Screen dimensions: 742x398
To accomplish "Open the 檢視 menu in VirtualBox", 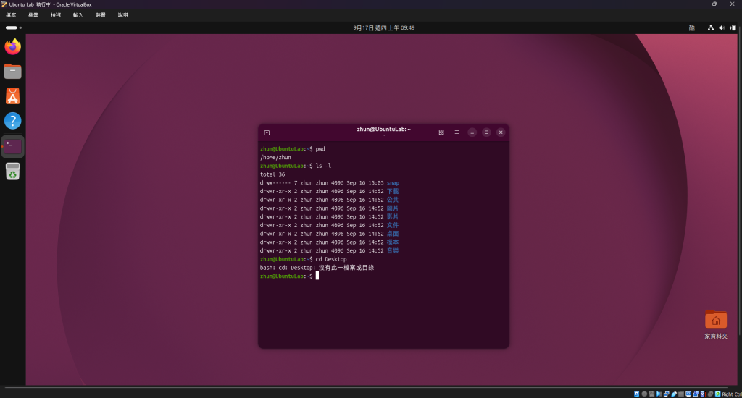I will point(56,15).
